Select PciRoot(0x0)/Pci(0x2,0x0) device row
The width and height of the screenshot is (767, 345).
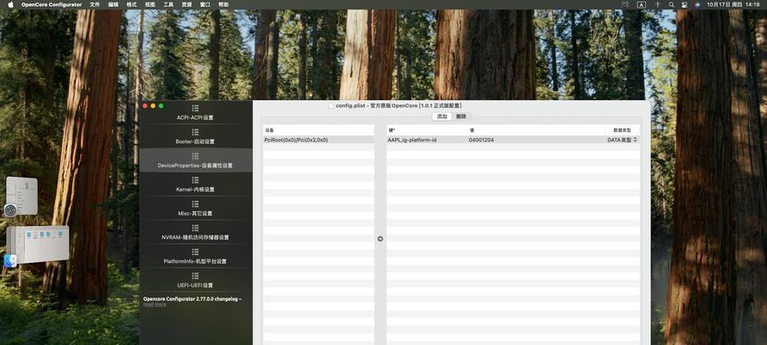coord(318,140)
